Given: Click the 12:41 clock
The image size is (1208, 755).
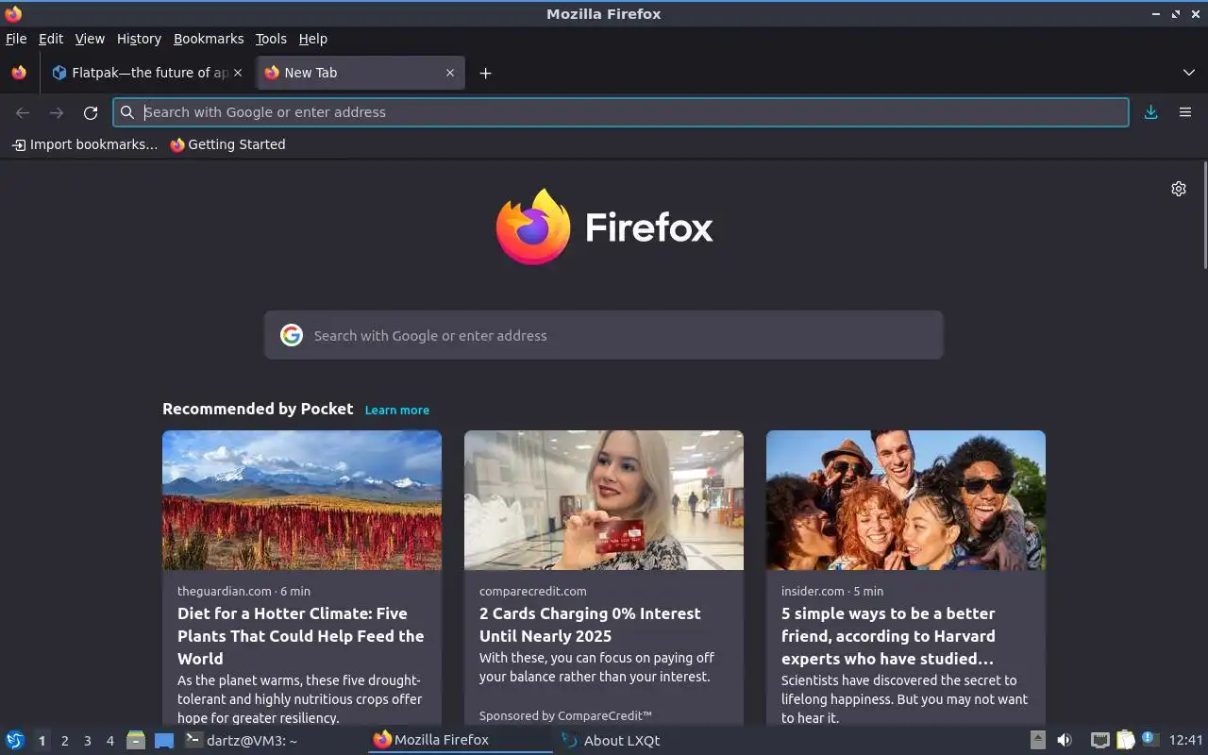Looking at the screenshot, I should (x=1185, y=740).
